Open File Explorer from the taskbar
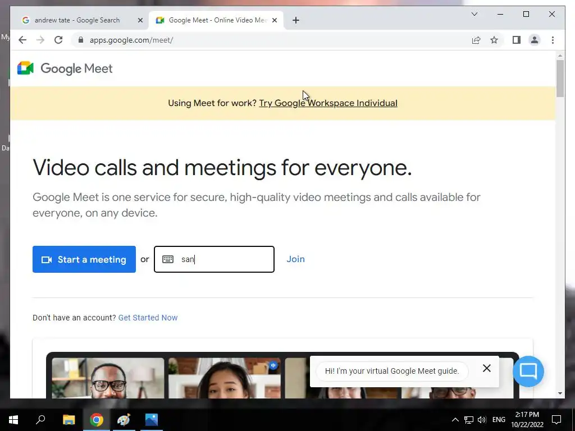Screen dimensions: 575x431 (69, 420)
